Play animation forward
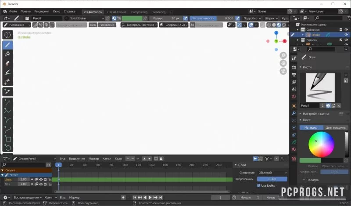Screen dimensions: 351x206 [x=150, y=198]
